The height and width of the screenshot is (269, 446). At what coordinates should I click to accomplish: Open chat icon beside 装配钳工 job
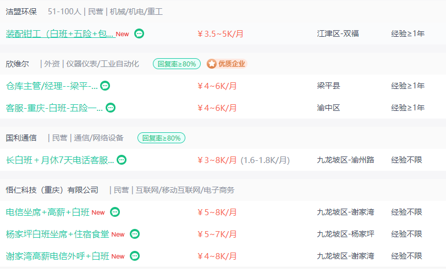click(x=139, y=33)
